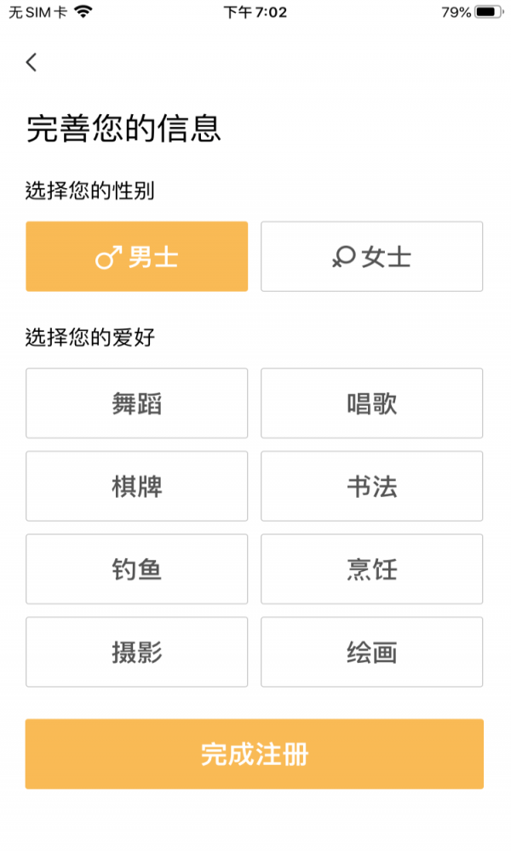Screen dimensions: 511x851
Task: Tap the 选择您的爱好 label
Action: [x=90, y=338]
